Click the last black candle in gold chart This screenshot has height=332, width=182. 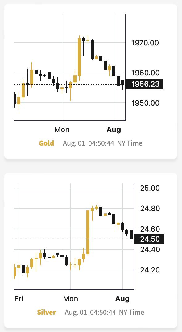click(x=122, y=82)
